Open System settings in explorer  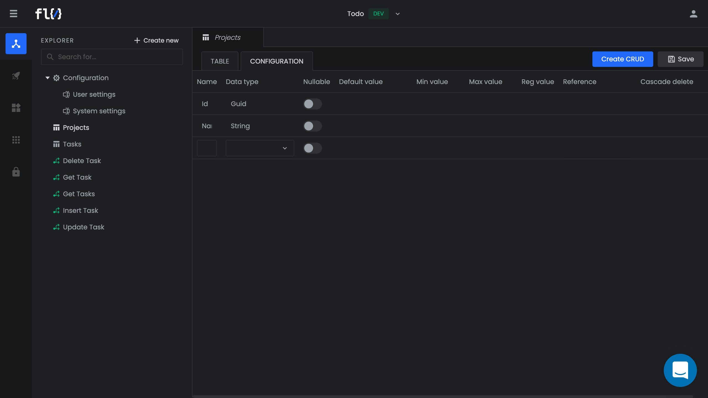click(99, 111)
